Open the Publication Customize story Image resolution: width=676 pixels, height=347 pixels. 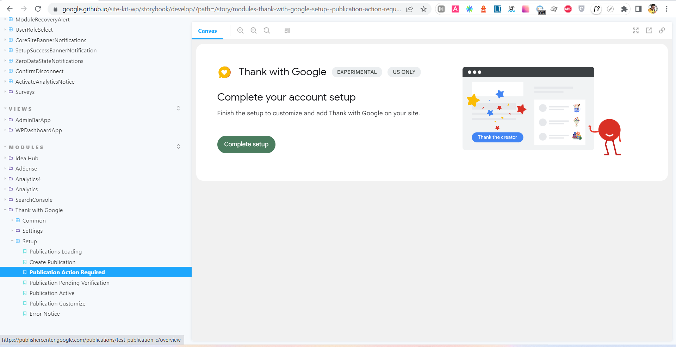point(57,303)
